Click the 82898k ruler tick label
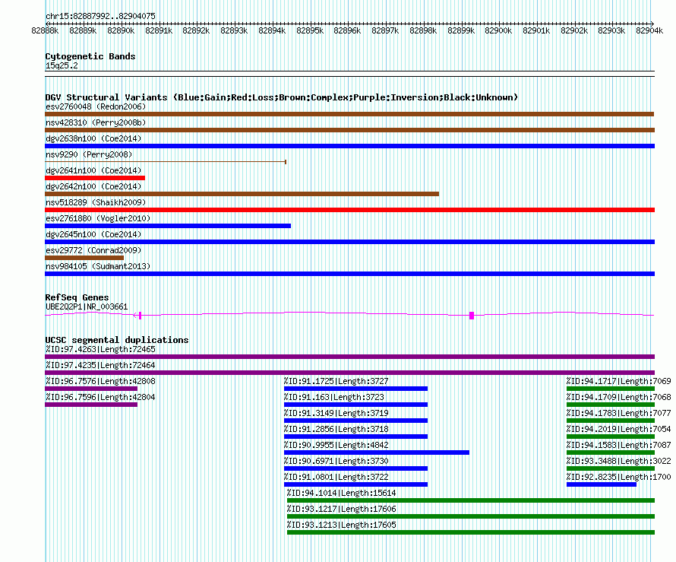 423,30
